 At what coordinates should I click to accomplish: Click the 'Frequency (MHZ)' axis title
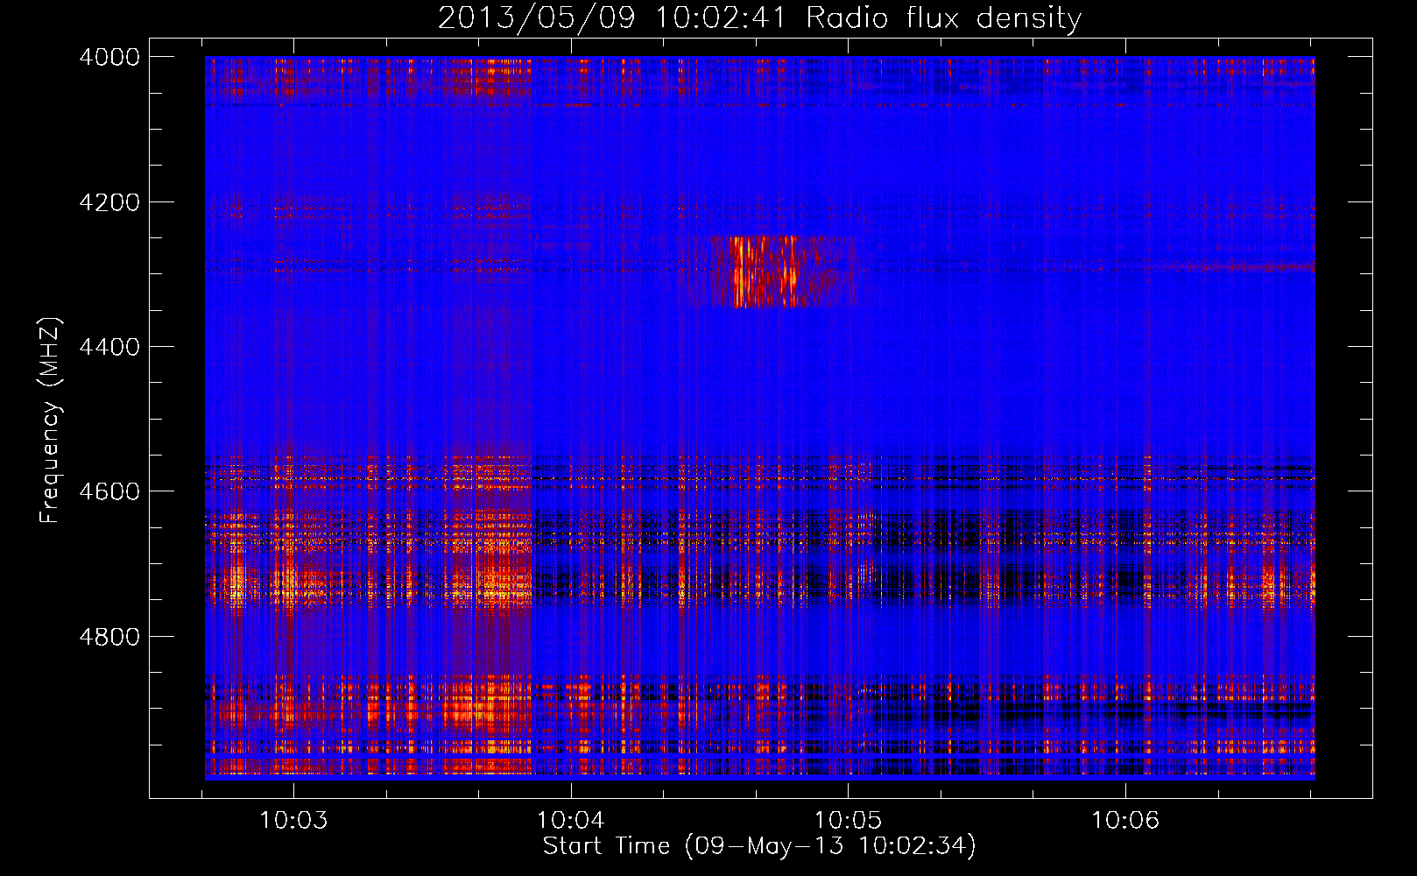pyautogui.click(x=50, y=420)
